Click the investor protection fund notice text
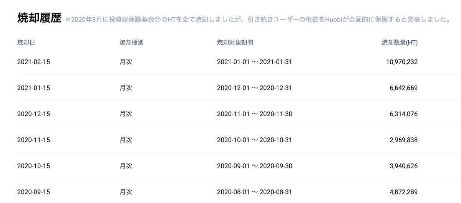The width and height of the screenshot is (461, 203). pyautogui.click(x=257, y=19)
